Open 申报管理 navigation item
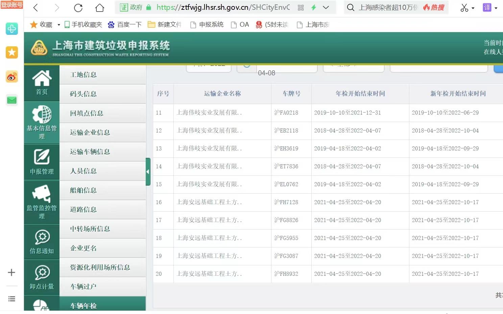The height and width of the screenshot is (314, 503). tap(42, 162)
